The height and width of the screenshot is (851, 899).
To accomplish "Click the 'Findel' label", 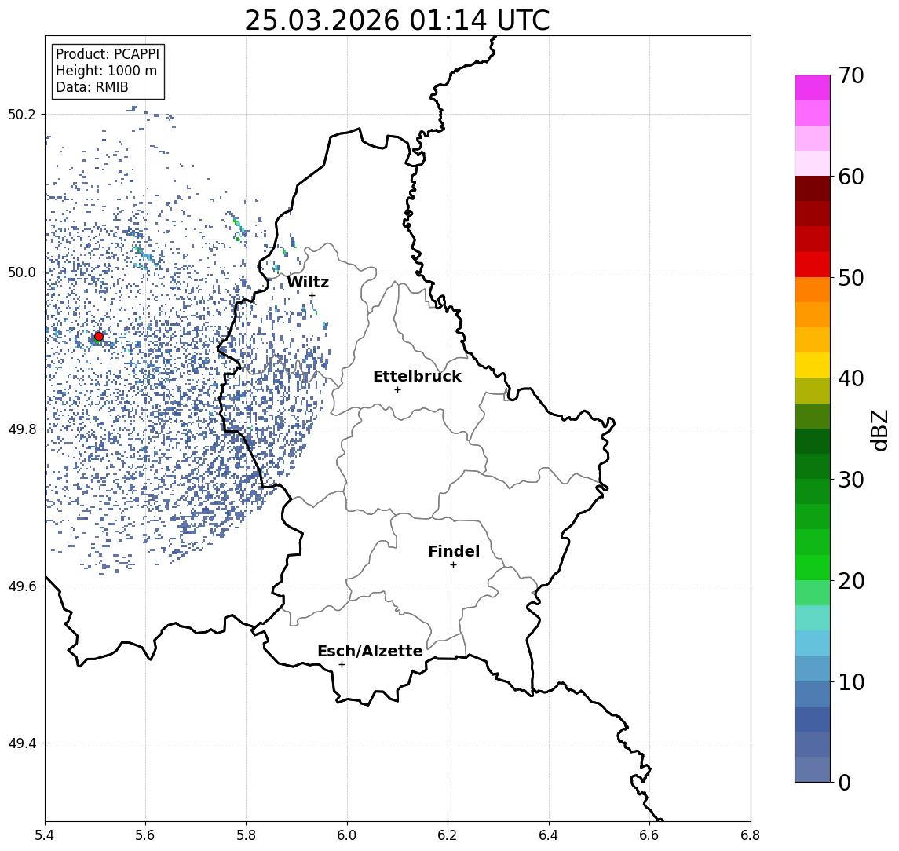I will pos(454,551).
